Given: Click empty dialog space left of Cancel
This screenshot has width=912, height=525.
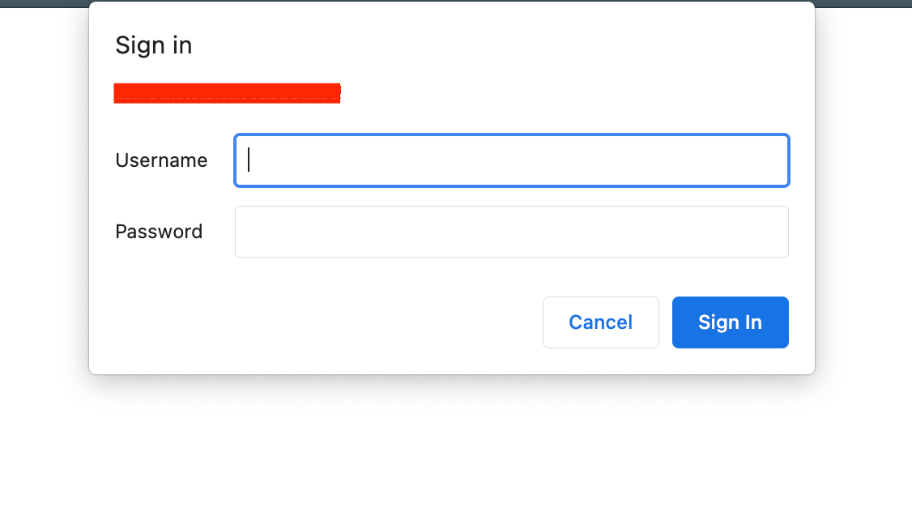Looking at the screenshot, I should click(324, 322).
